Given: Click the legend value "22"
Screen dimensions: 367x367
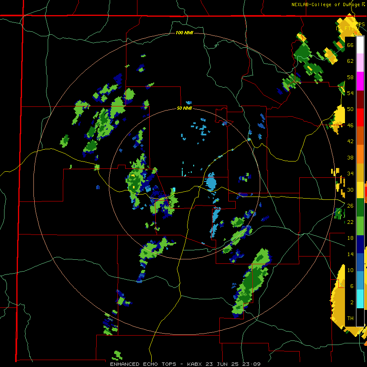Looking at the screenshot, I should click(350, 222).
